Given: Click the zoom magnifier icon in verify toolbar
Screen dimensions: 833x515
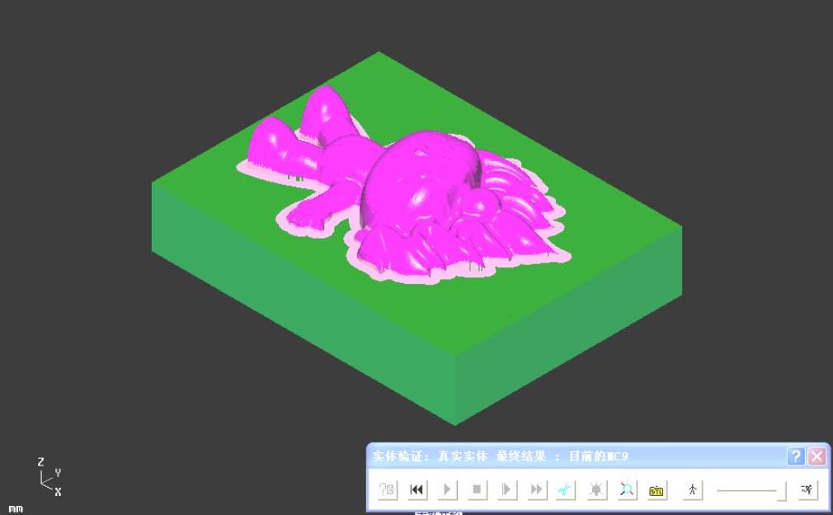Looking at the screenshot, I should point(626,489).
